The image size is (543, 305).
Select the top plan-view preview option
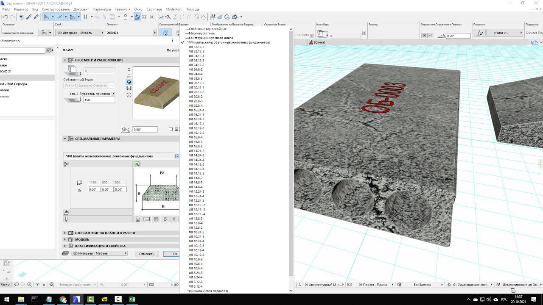(129, 69)
